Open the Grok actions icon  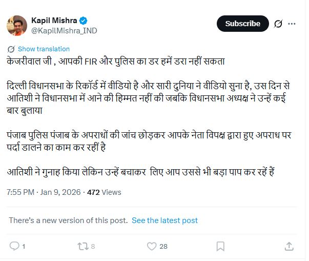pyautogui.click(x=279, y=24)
